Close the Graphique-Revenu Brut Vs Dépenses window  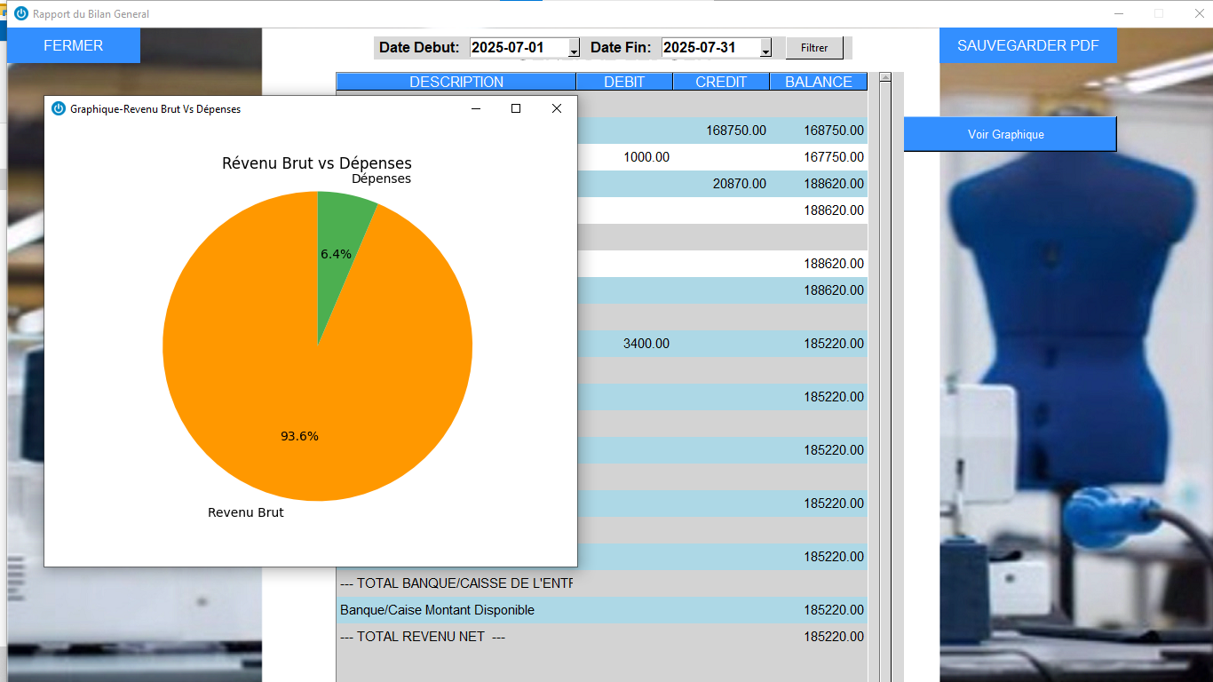coord(557,109)
